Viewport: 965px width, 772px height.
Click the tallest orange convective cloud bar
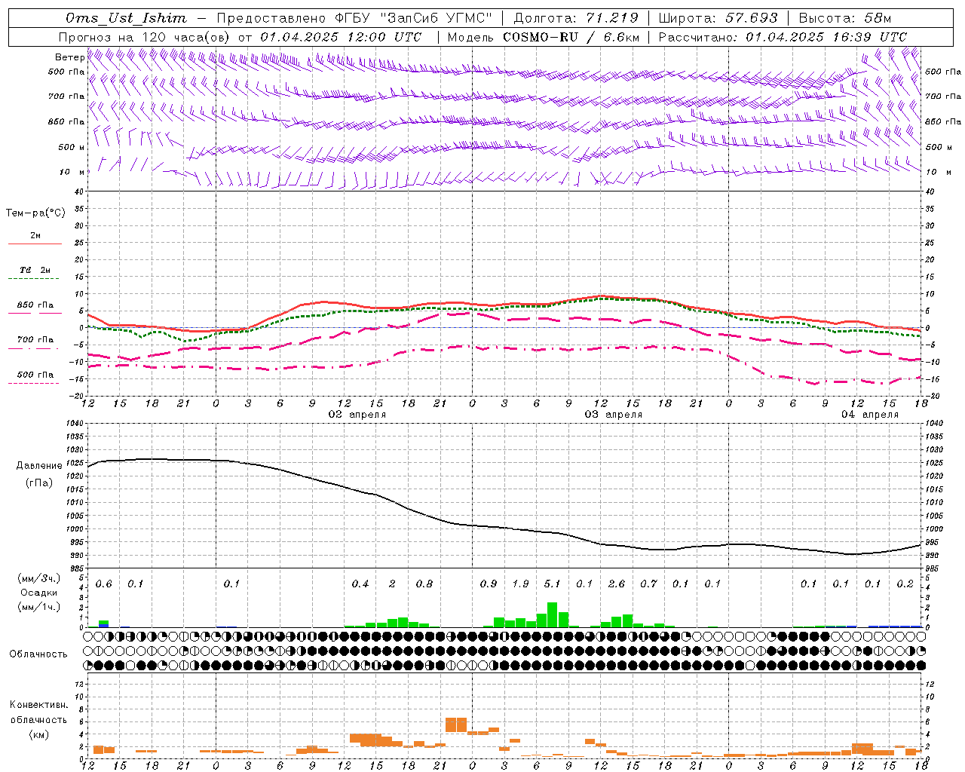(456, 725)
